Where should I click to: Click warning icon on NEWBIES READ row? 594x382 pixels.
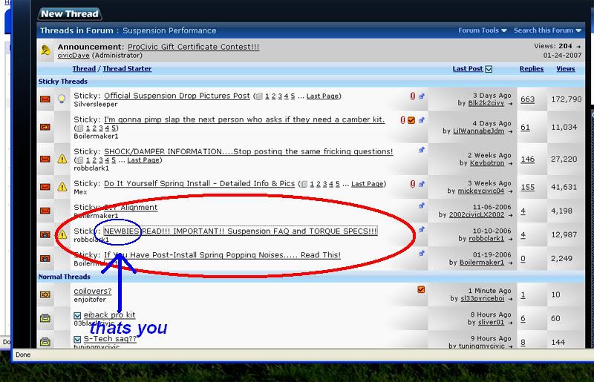pyautogui.click(x=62, y=234)
